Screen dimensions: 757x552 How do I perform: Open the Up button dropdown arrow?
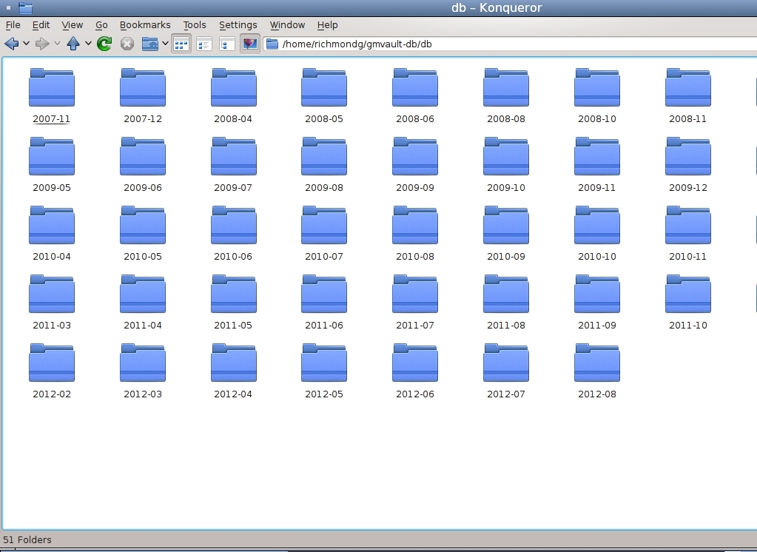coord(88,44)
